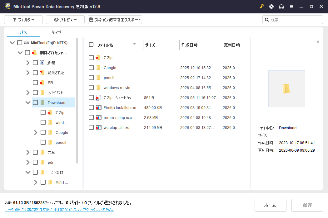Check the Download folder checkbox in tree

pyautogui.click(x=35, y=102)
